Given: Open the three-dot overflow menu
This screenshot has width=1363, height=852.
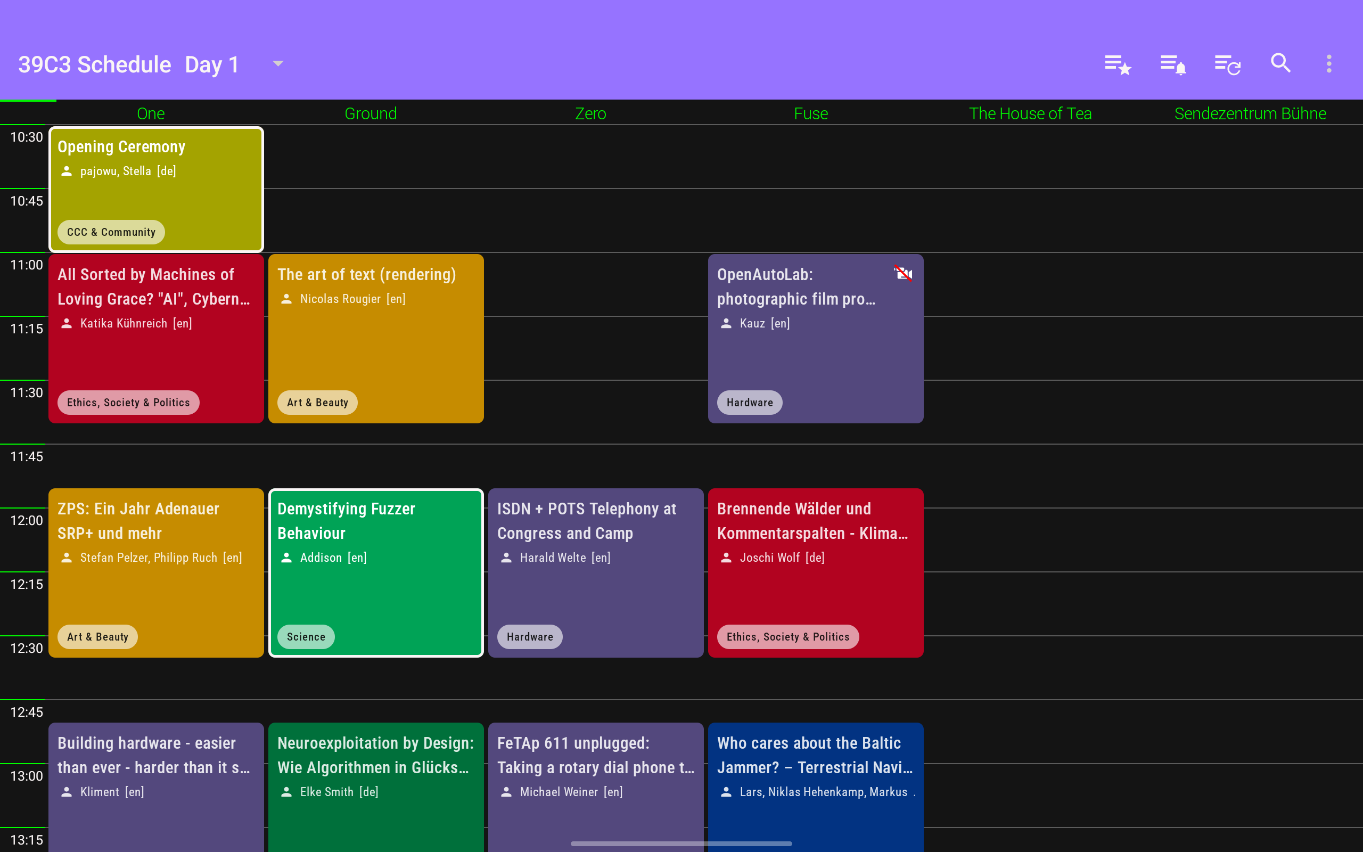Looking at the screenshot, I should pyautogui.click(x=1328, y=64).
